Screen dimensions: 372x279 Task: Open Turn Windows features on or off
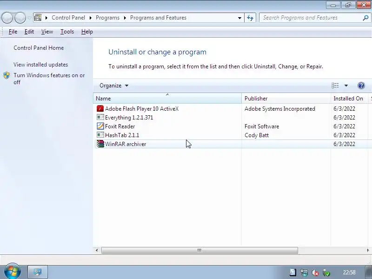(x=49, y=79)
